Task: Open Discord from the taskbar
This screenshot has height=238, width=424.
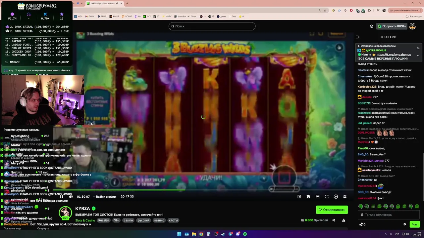Action: [238, 234]
